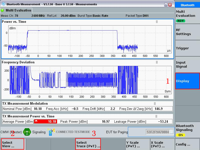The height and width of the screenshot is (150, 200).
Task: Click the connected phone testmode icon
Action: (x=51, y=132)
